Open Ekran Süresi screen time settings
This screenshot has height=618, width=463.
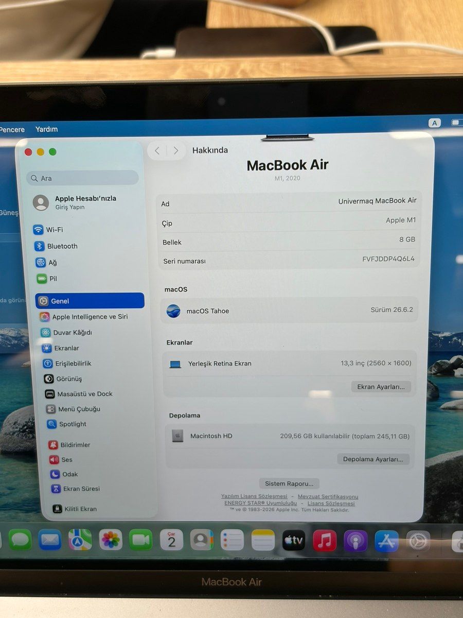pos(76,489)
